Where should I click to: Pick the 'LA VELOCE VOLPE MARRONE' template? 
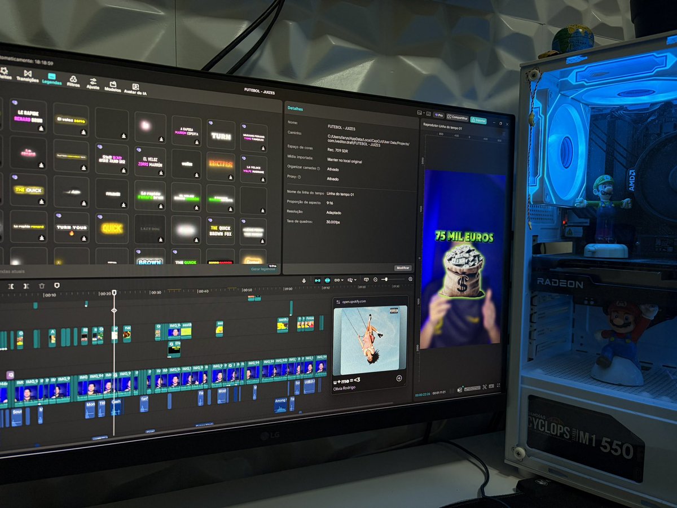click(x=254, y=170)
